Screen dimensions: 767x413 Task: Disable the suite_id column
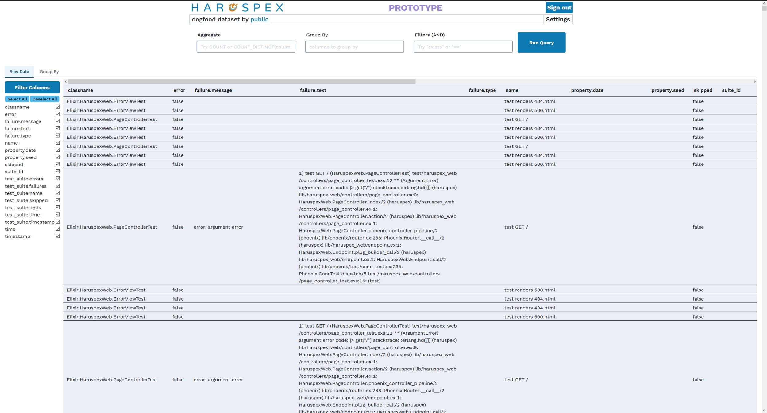click(57, 172)
